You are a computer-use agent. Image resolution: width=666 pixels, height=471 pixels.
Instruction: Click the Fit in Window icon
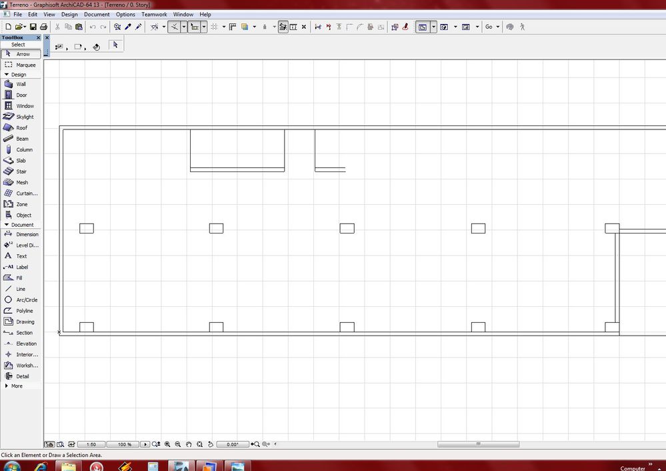[199, 444]
